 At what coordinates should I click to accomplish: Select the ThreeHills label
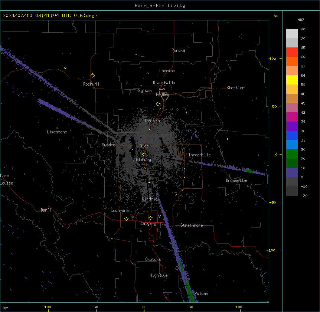coord(199,155)
